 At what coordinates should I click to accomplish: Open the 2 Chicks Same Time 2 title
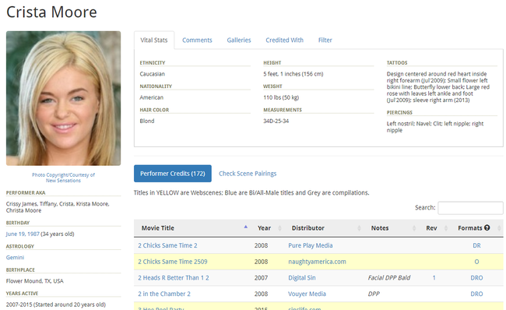pos(167,245)
